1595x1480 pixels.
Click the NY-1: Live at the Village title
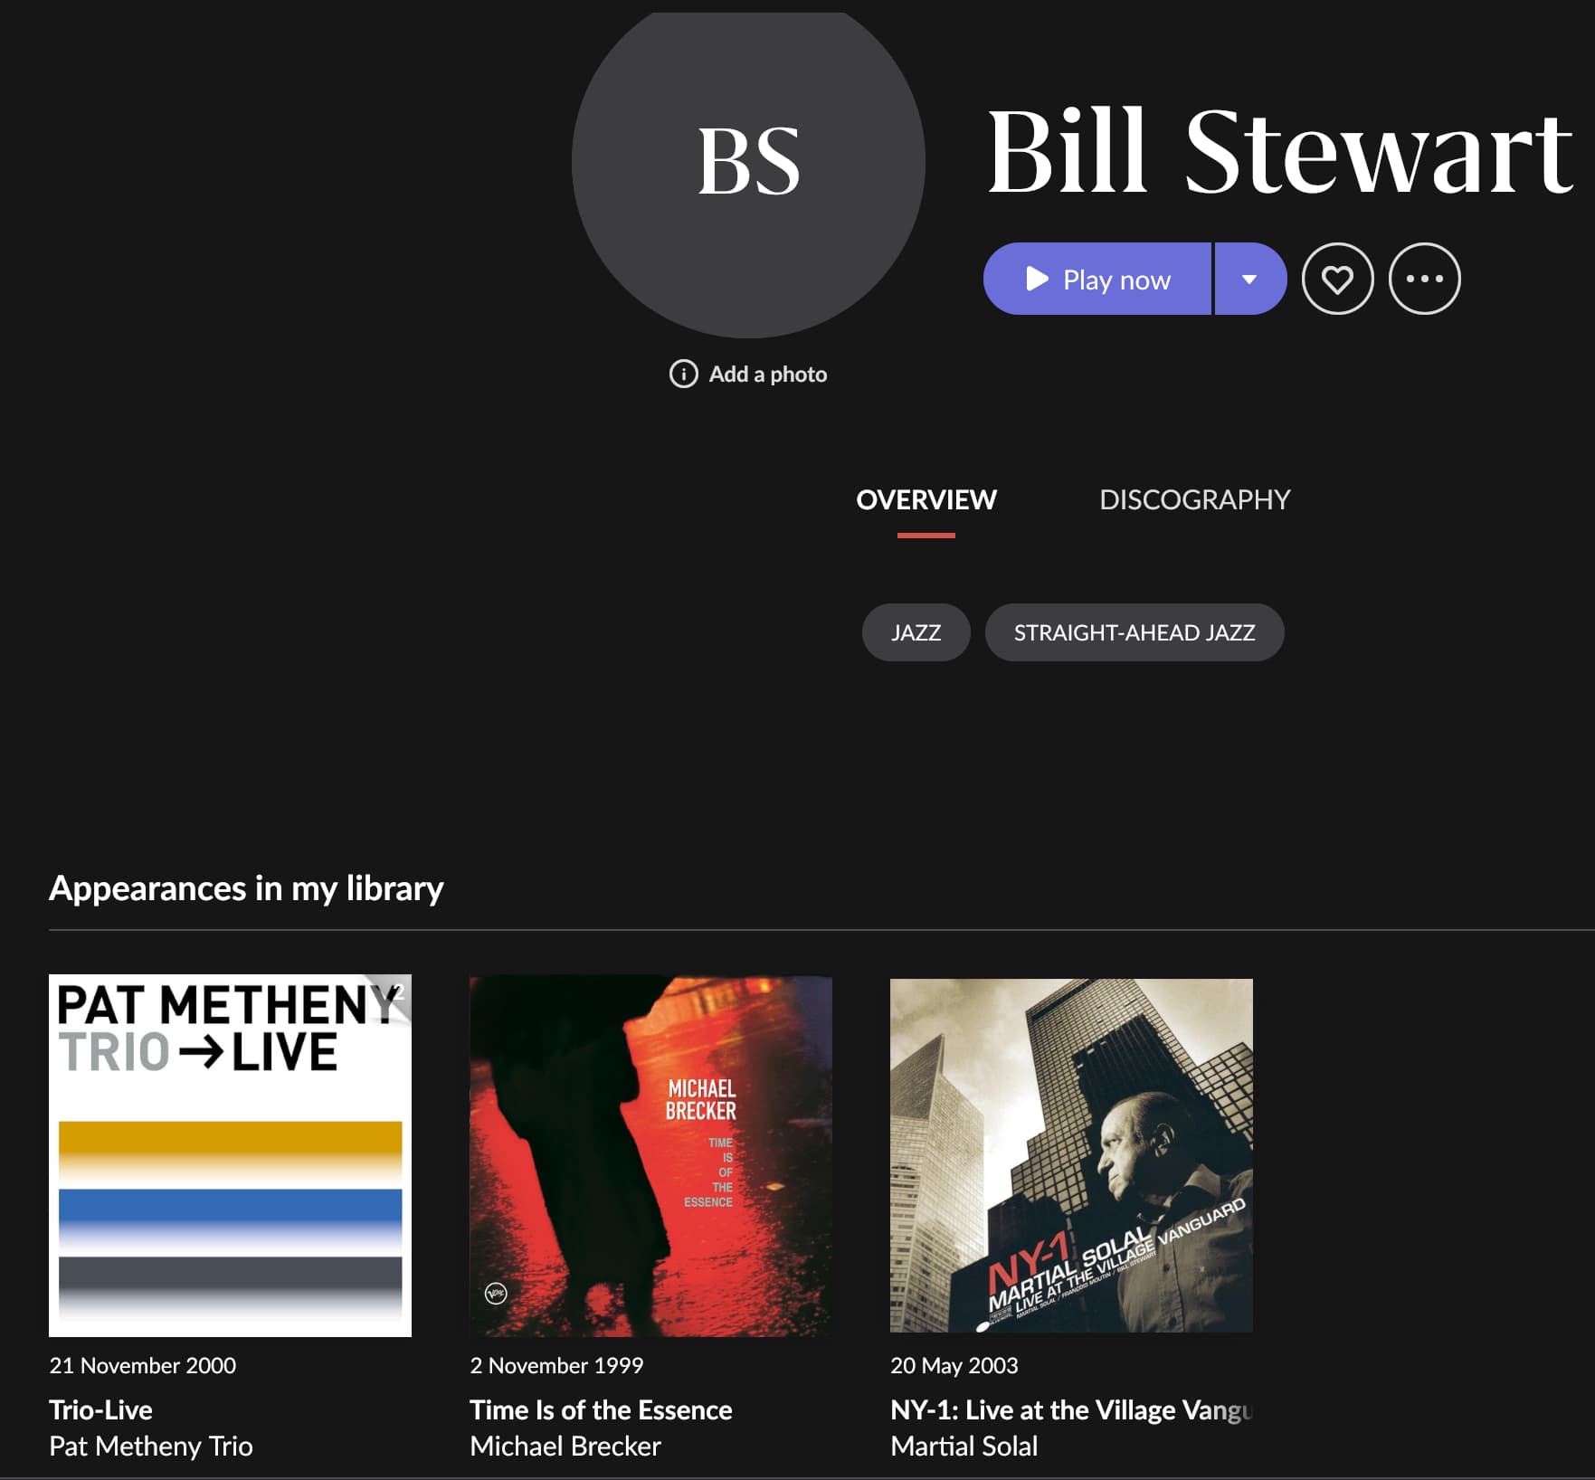click(1071, 1409)
